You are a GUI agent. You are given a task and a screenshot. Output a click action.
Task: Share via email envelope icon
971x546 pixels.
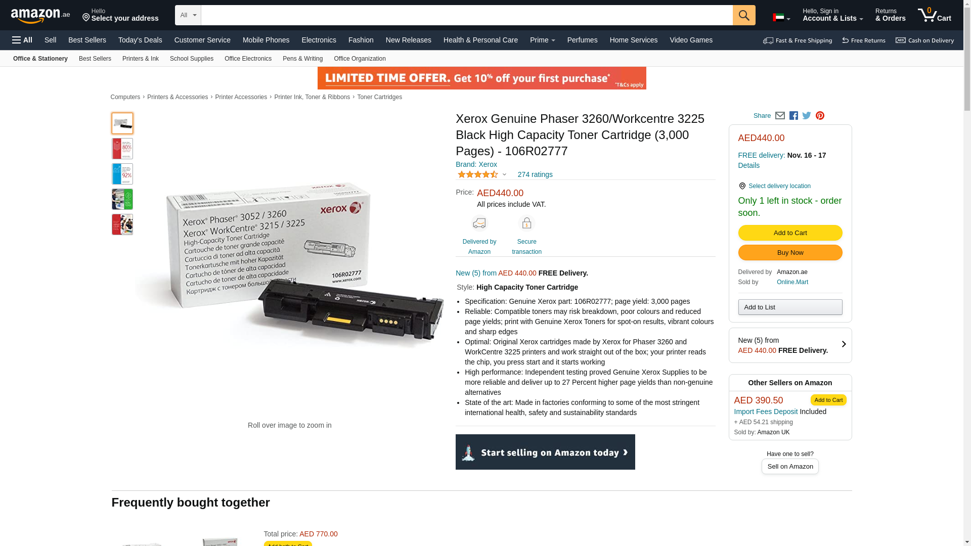[x=780, y=116]
